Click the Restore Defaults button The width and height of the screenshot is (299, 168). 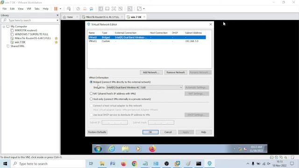(x=97, y=132)
